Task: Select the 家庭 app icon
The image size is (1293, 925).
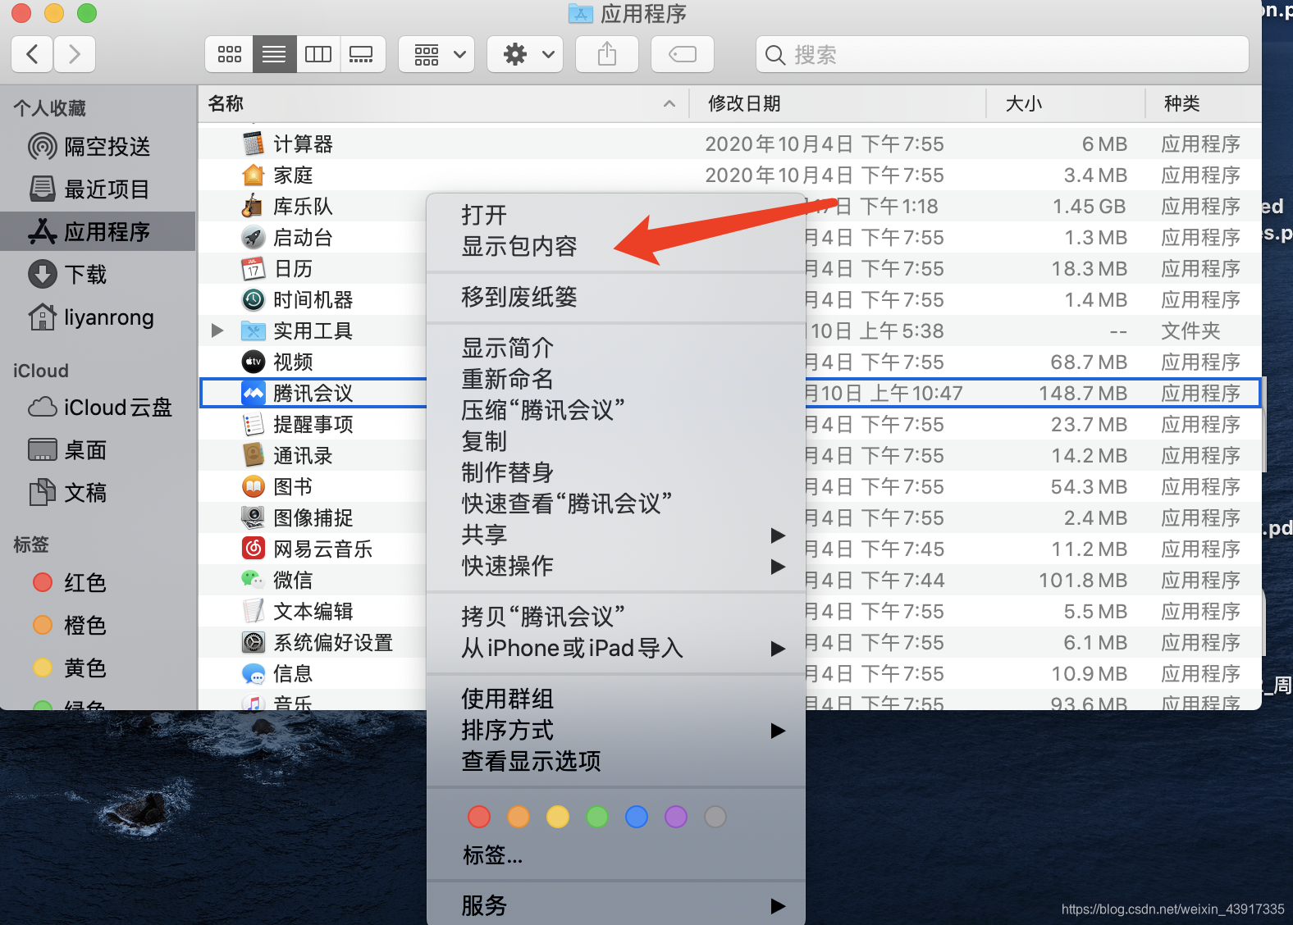Action: click(254, 175)
